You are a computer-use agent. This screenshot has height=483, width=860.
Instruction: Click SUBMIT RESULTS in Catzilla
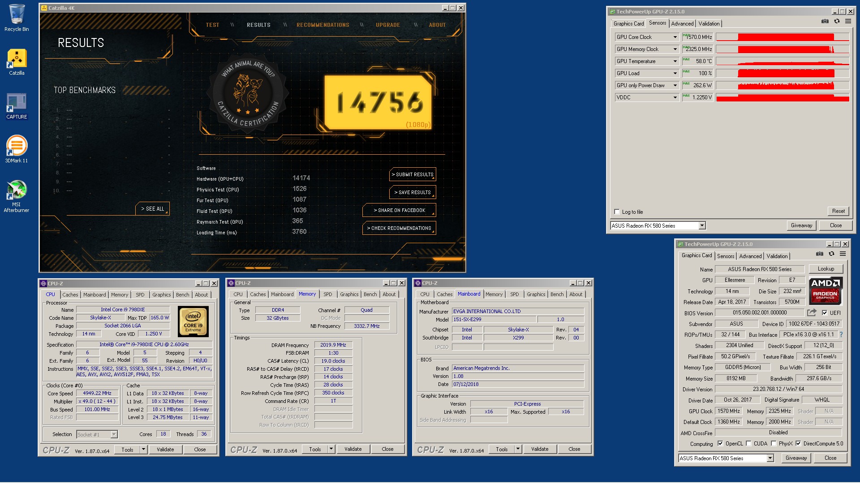click(413, 174)
